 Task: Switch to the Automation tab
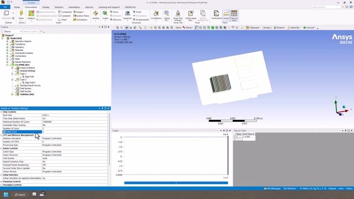point(74,7)
